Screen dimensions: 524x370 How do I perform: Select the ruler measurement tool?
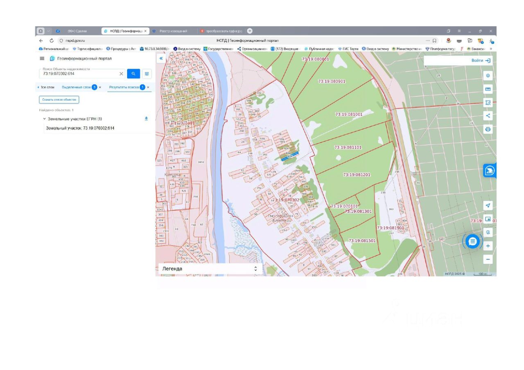488,89
